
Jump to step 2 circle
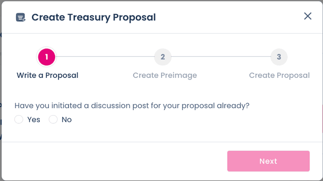coord(163,57)
